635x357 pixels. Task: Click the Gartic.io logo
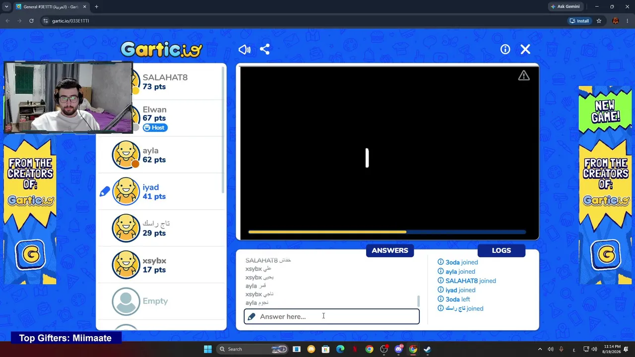point(161,49)
